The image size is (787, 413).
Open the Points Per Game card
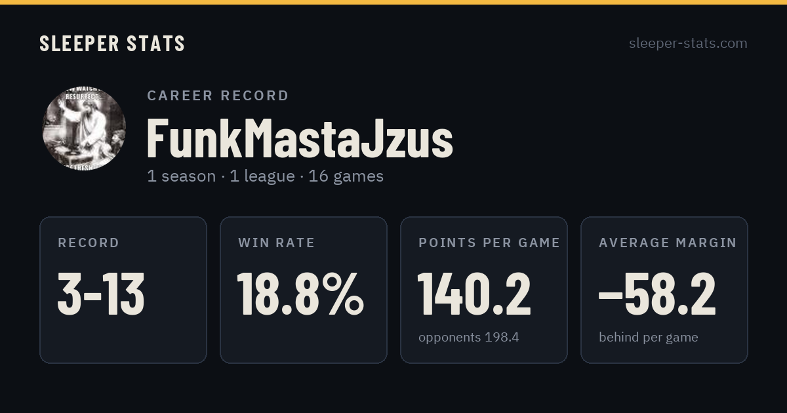click(484, 290)
